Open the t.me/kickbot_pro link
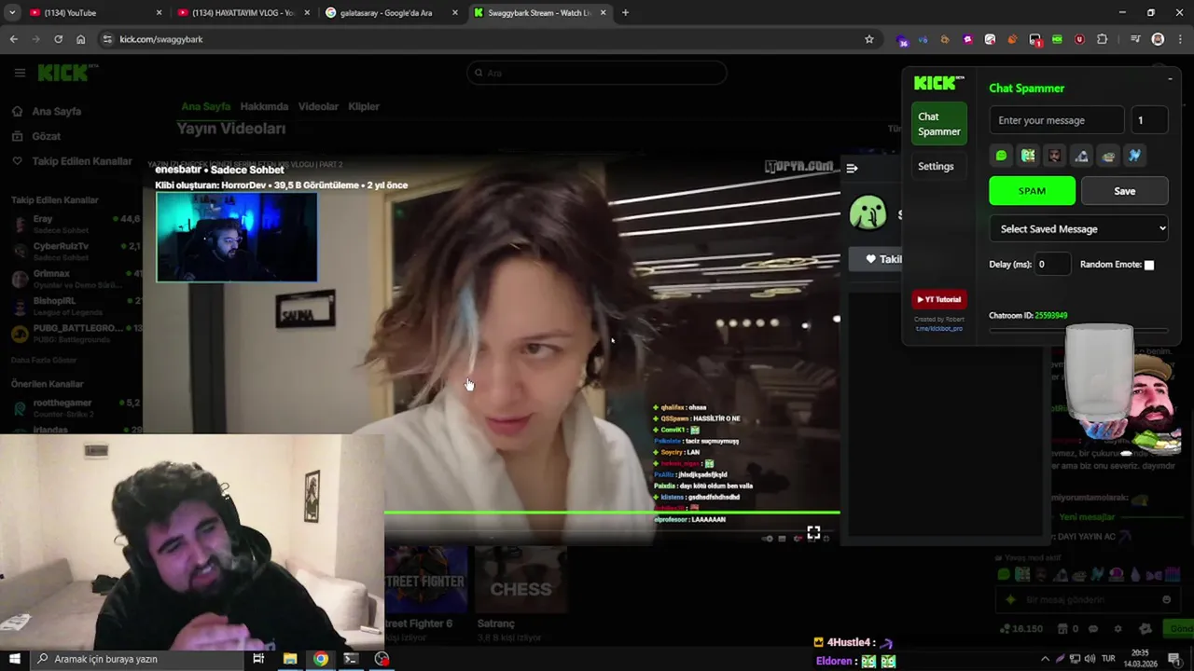The image size is (1194, 671). pos(938,328)
